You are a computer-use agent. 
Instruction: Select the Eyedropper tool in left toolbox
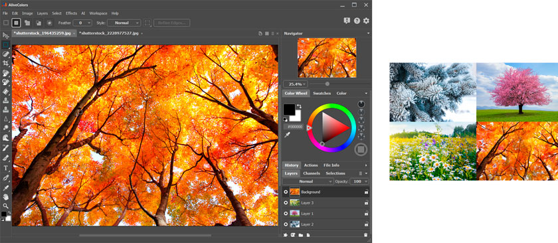[6, 187]
